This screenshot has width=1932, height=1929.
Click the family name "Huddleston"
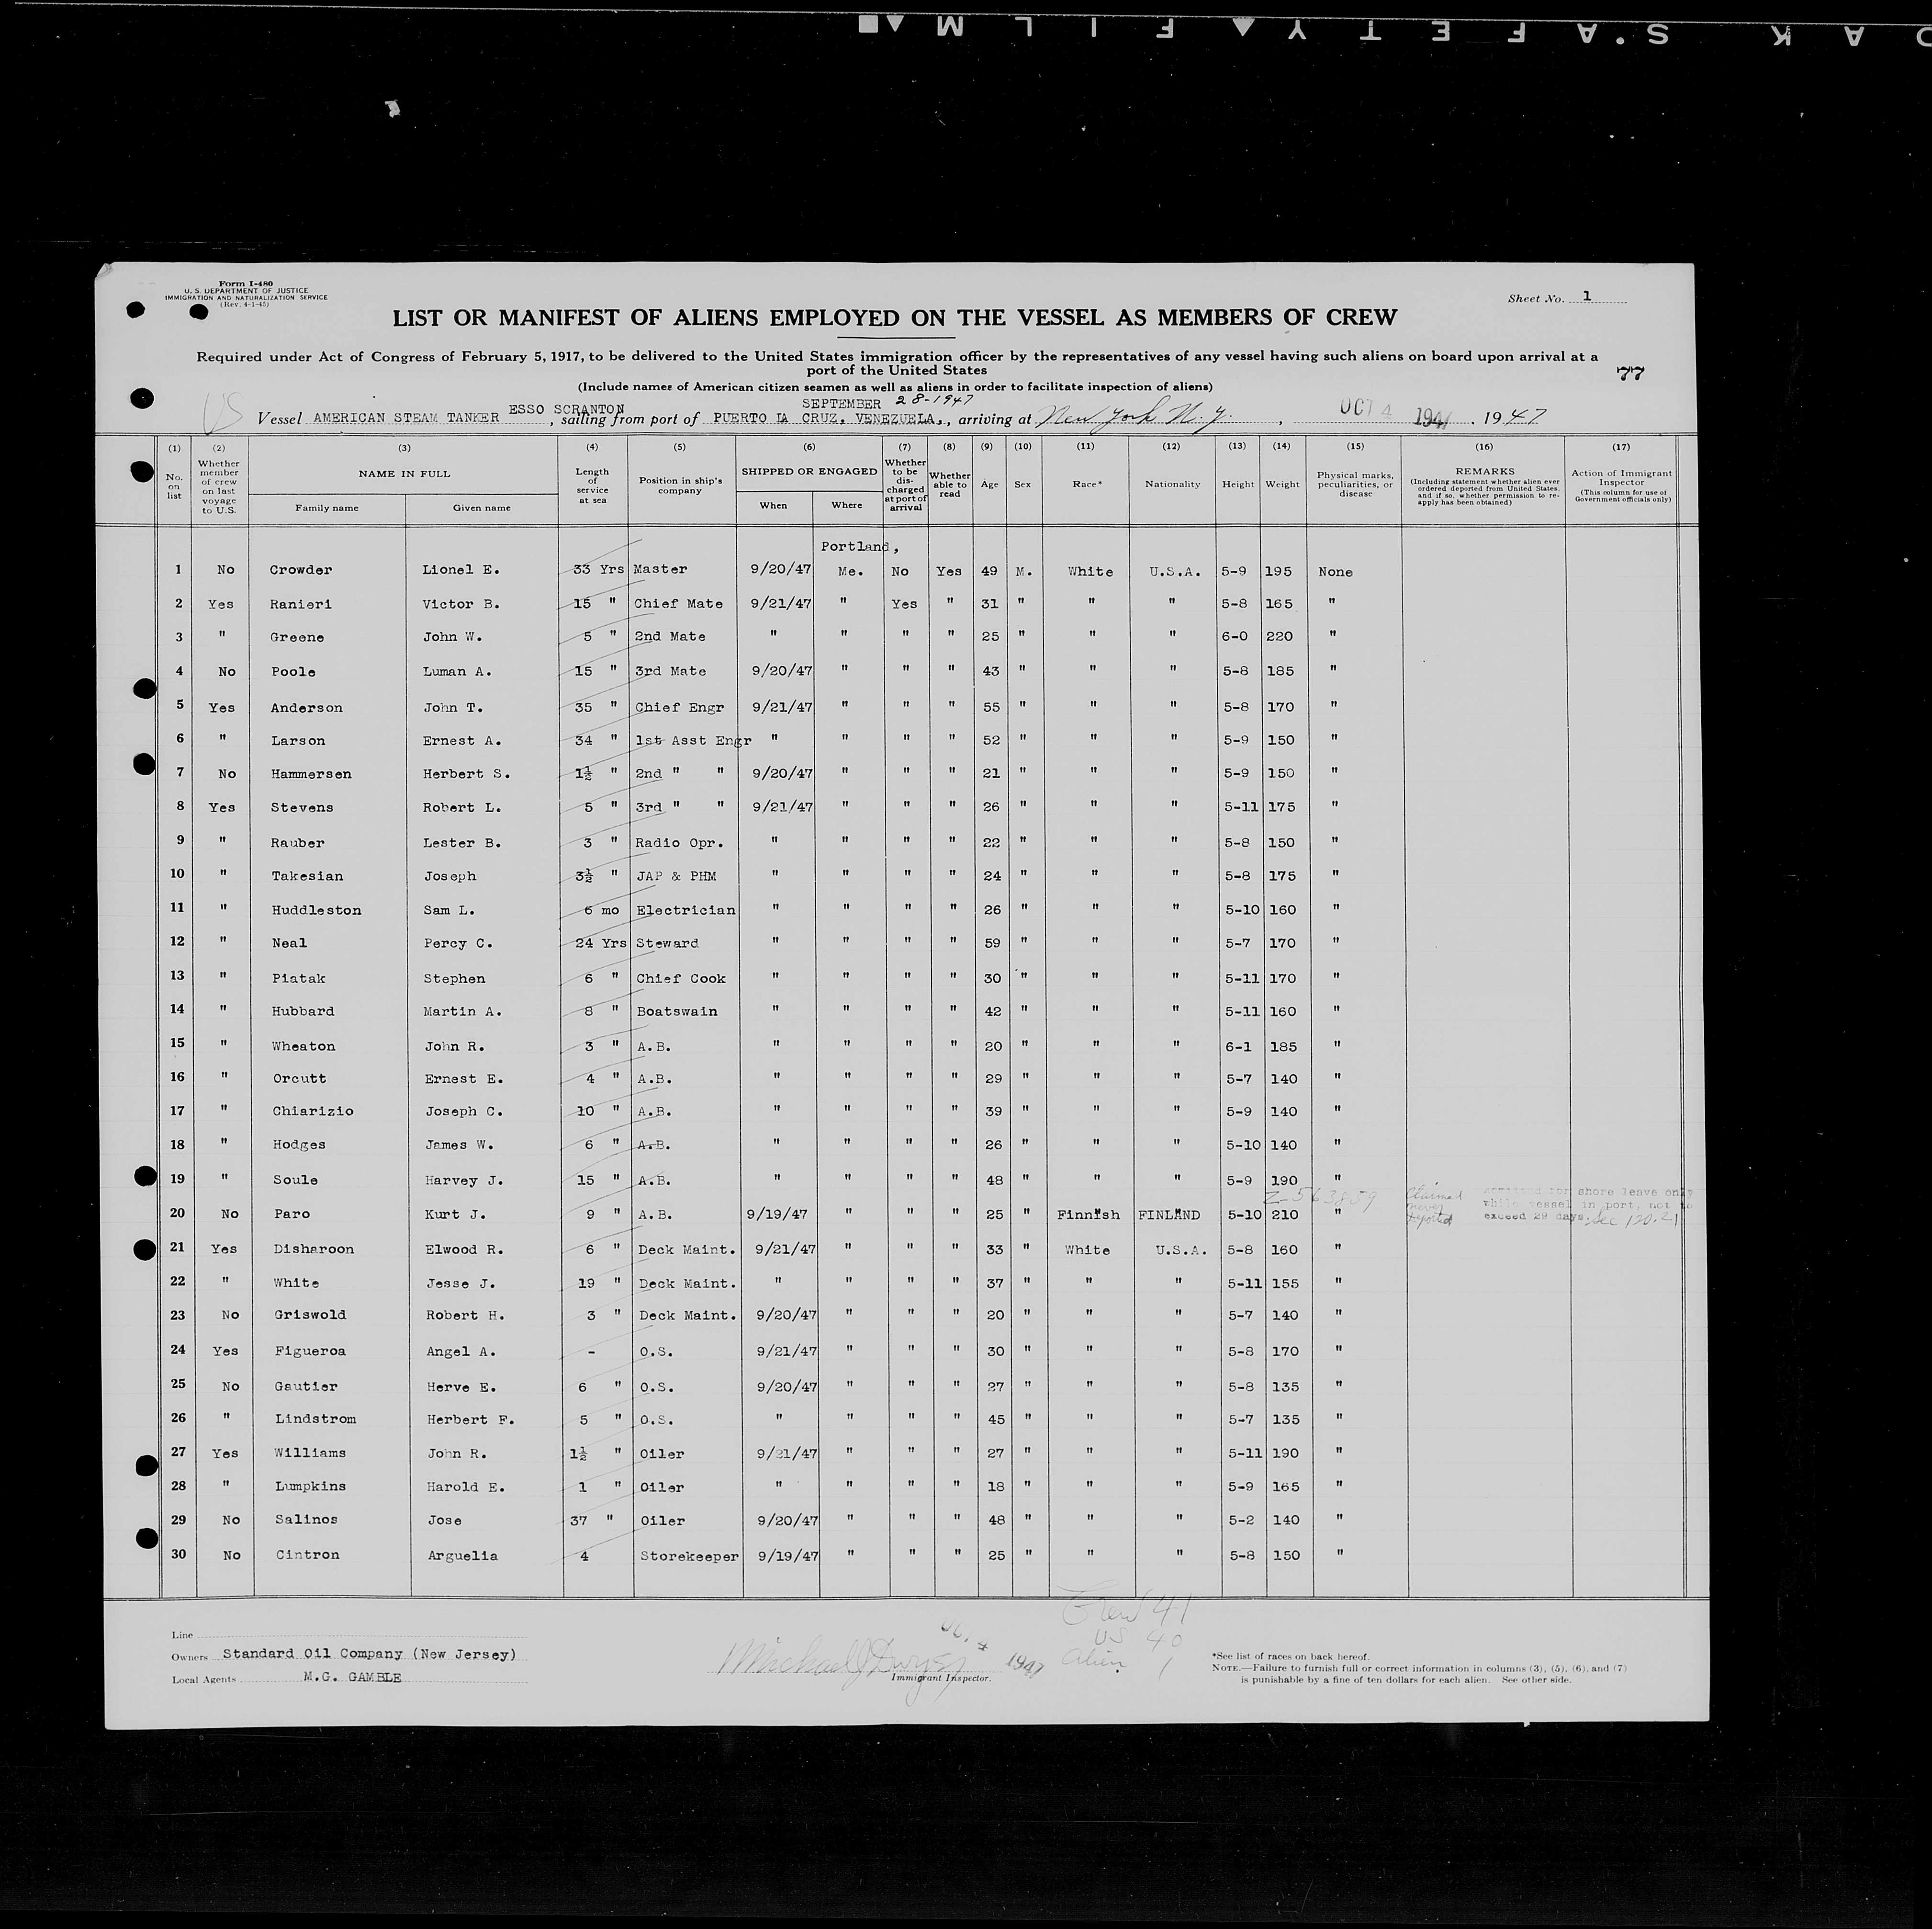pyautogui.click(x=316, y=910)
